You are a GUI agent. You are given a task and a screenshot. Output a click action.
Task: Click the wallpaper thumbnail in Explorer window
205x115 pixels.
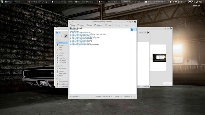[160, 58]
